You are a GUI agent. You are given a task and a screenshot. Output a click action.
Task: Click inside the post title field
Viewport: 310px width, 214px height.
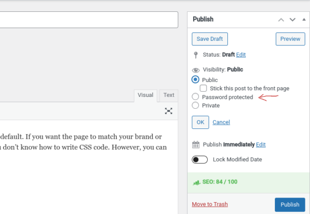point(88,20)
